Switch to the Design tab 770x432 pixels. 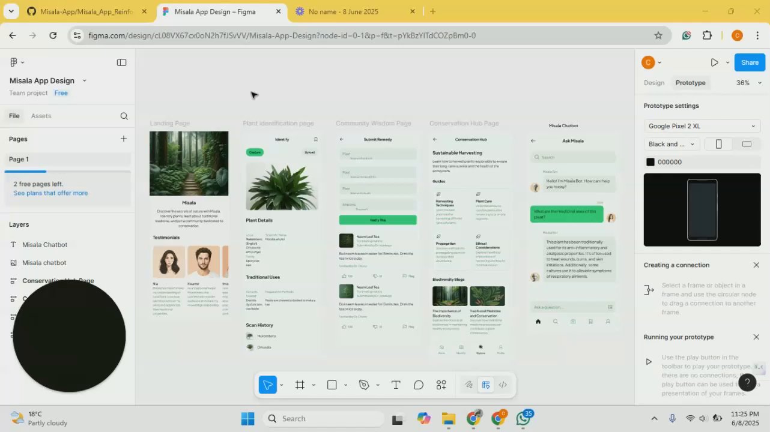tap(654, 83)
